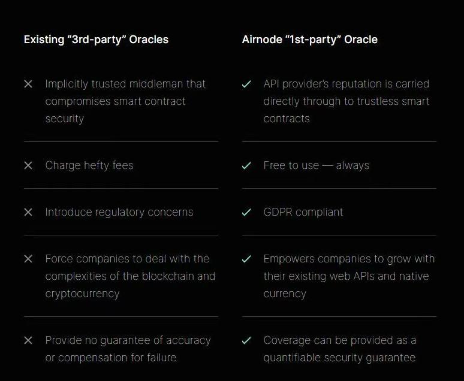Click the X icon beside 'Introduce regulatory concerns'
The height and width of the screenshot is (381, 464).
[28, 212]
